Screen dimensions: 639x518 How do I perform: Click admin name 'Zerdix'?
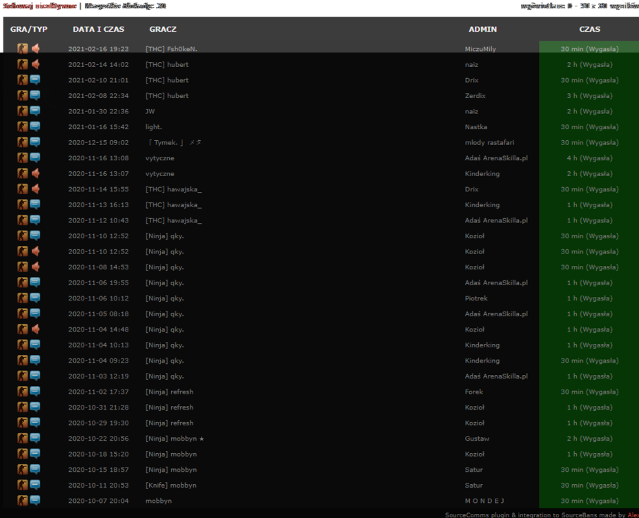coord(475,95)
